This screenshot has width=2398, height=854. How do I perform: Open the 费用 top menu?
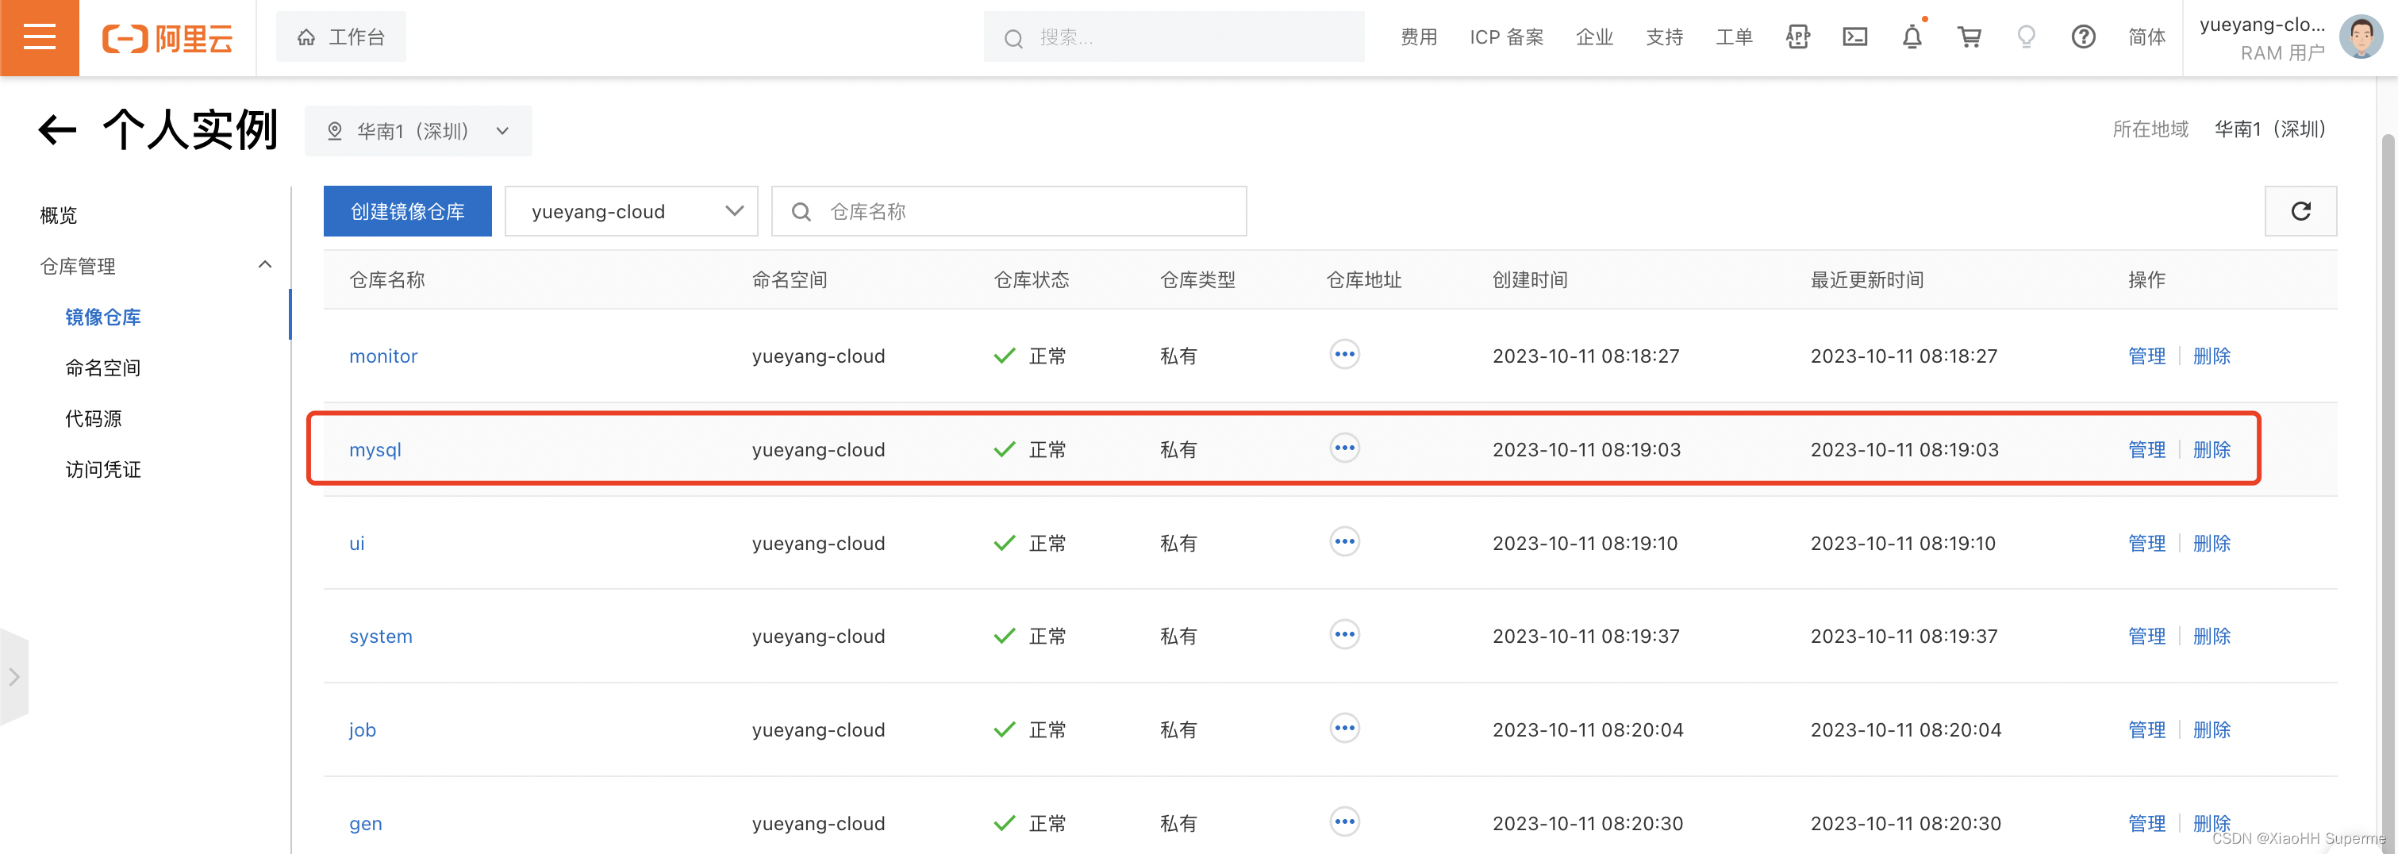point(1419,37)
